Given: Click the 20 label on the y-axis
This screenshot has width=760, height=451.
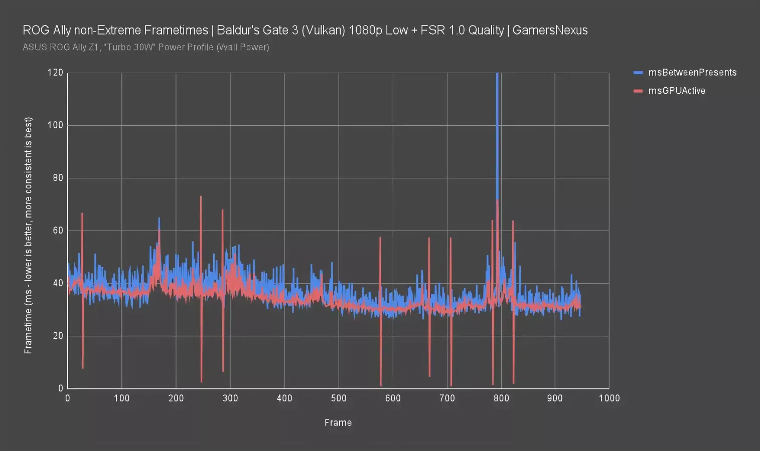Looking at the screenshot, I should [x=58, y=336].
